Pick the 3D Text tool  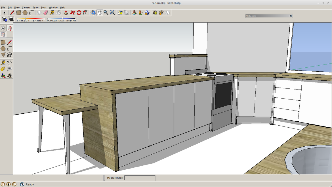click(10, 76)
